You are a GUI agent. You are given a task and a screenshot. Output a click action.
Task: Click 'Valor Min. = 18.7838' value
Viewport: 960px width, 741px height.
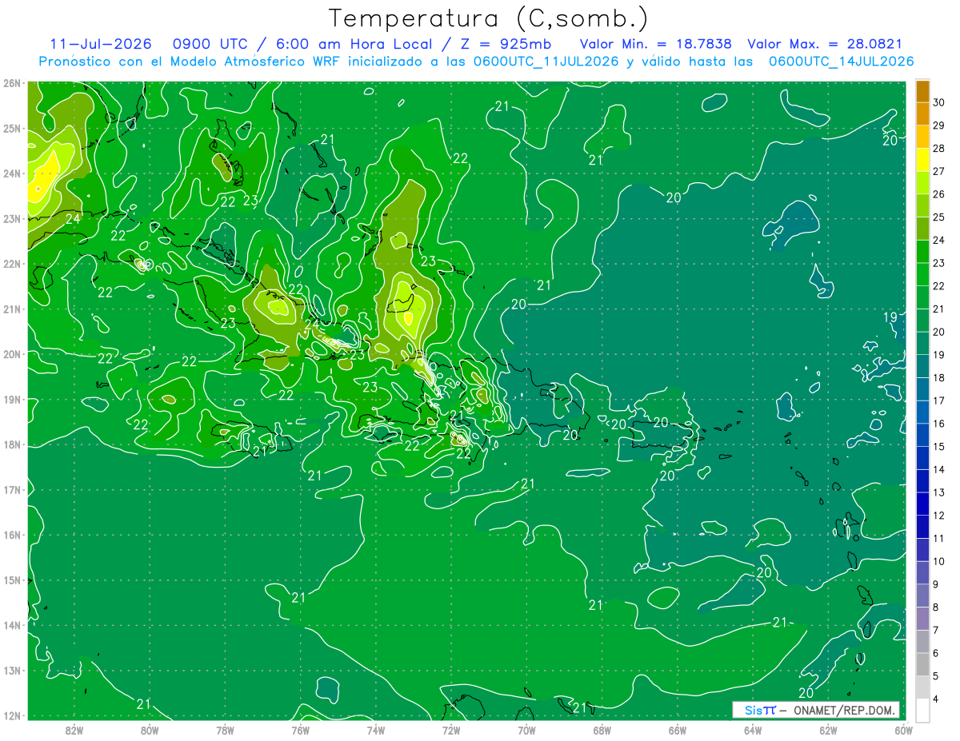655,44
